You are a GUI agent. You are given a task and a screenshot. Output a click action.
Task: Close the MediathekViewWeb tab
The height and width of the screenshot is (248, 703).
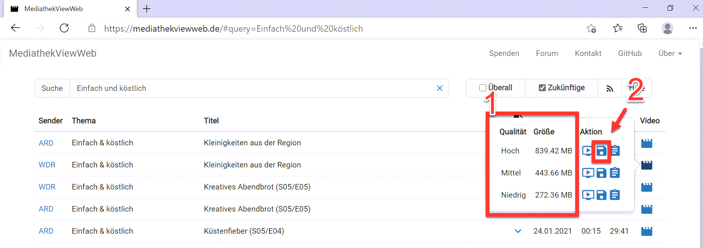point(127,9)
